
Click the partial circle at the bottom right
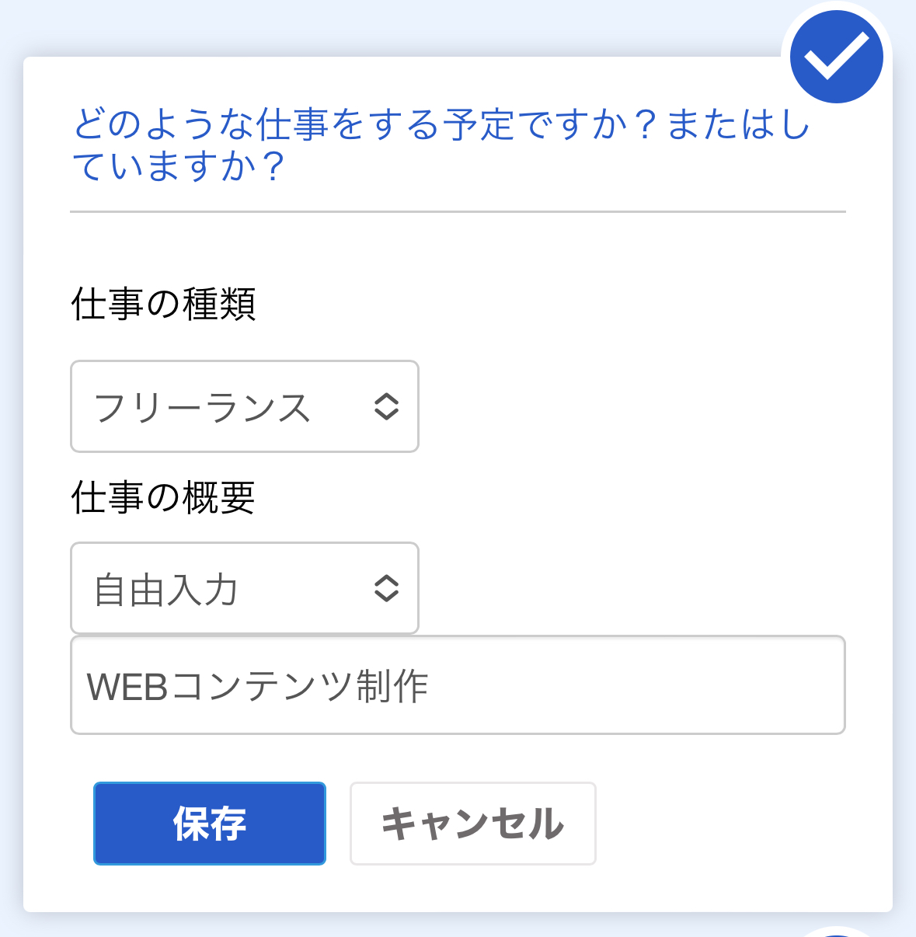tap(836, 932)
